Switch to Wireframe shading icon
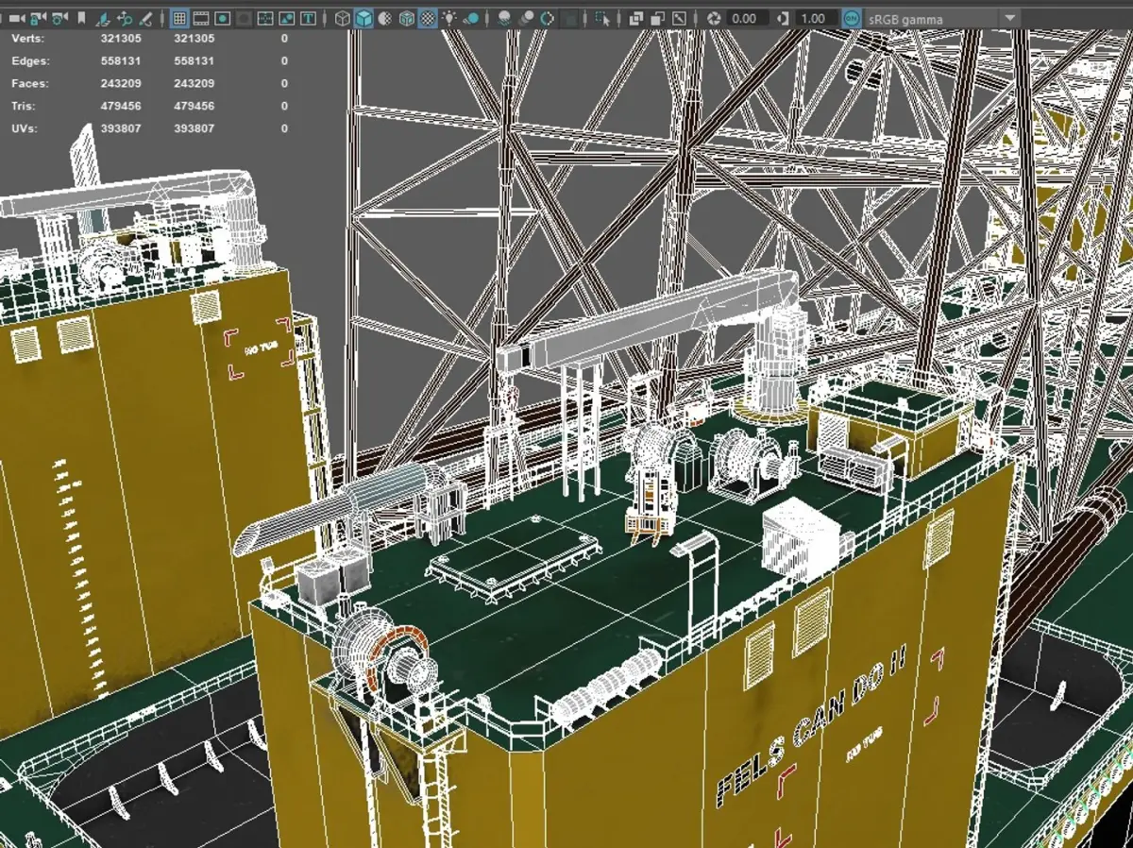The width and height of the screenshot is (1133, 848). [x=342, y=18]
